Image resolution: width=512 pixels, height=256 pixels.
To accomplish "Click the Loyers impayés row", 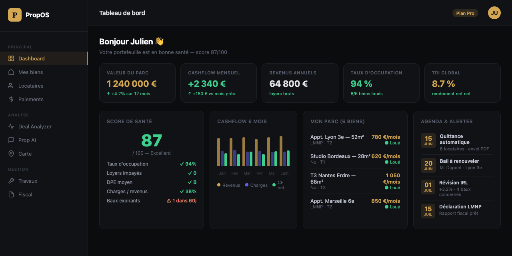I will coord(152,173).
